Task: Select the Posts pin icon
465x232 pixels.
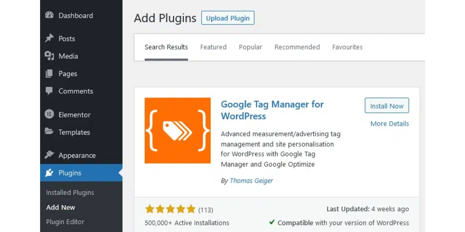Action: tap(49, 38)
